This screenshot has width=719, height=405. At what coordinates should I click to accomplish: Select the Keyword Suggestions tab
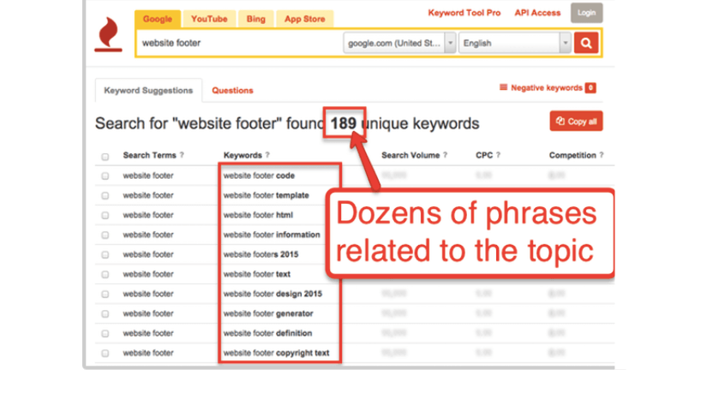click(x=148, y=90)
